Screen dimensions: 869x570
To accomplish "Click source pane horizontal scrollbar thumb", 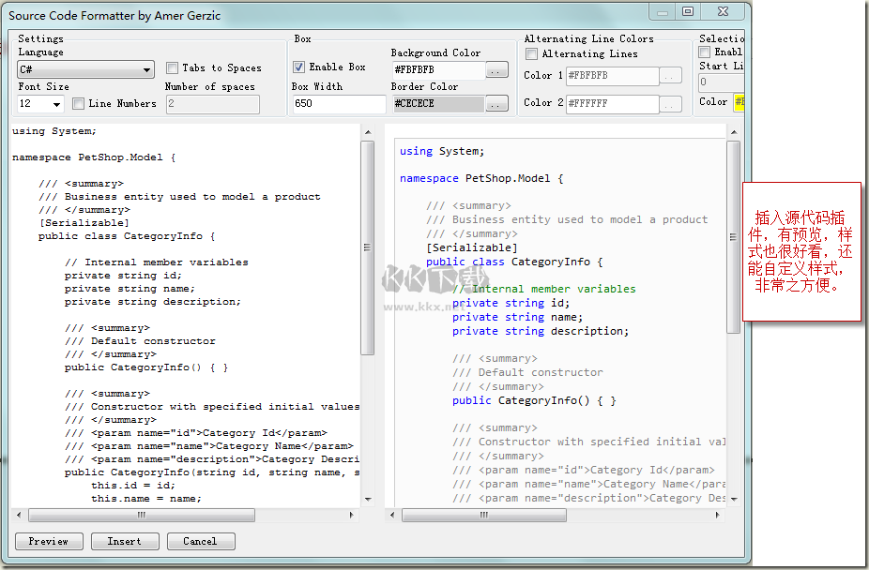I will [x=142, y=516].
